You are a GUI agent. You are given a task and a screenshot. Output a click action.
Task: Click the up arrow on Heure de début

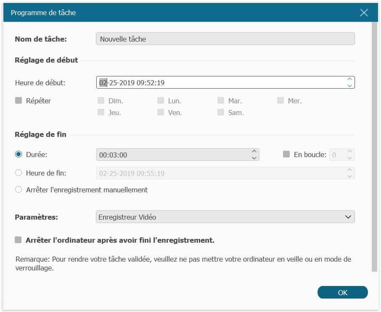tap(349, 79)
